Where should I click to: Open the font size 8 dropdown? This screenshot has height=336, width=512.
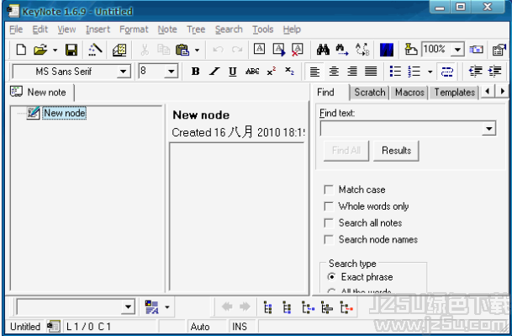tap(172, 72)
